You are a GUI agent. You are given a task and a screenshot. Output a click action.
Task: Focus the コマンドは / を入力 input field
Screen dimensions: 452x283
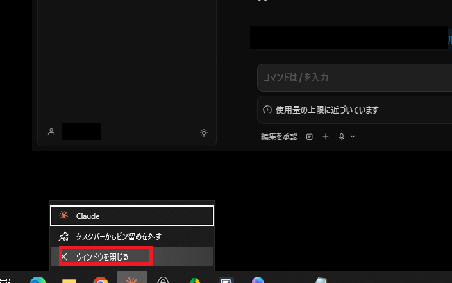tap(355, 78)
